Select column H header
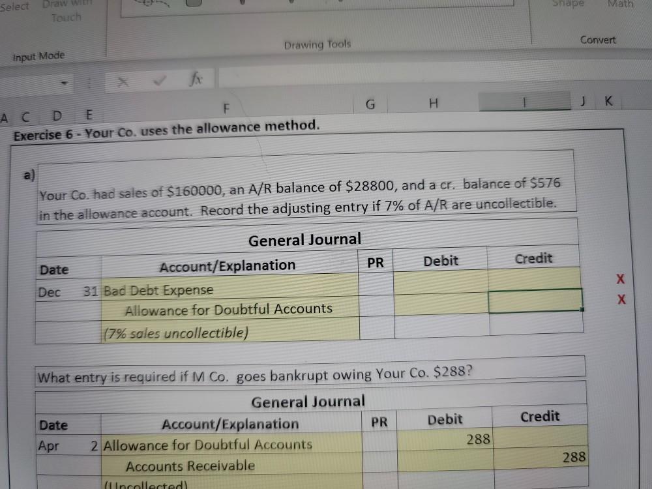 (434, 103)
